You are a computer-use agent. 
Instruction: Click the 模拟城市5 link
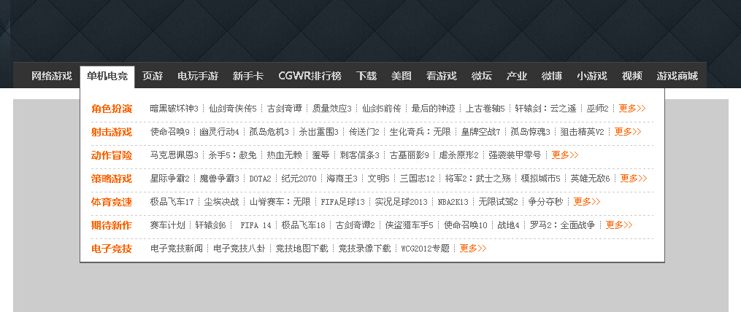541,179
